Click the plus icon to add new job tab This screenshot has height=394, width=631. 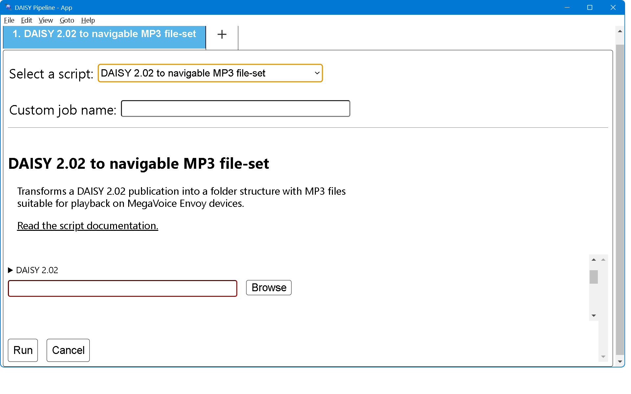click(x=222, y=34)
